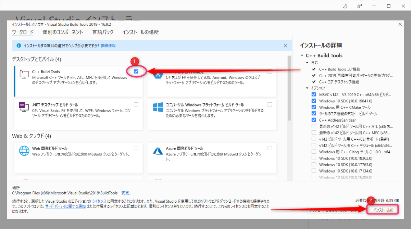Click the インストールの詳細 heading
This screenshot has width=411, height=229.
[321, 45]
